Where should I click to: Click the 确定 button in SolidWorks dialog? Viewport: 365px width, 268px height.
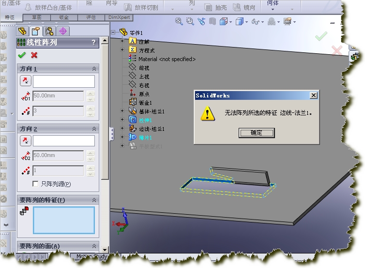pos(257,133)
